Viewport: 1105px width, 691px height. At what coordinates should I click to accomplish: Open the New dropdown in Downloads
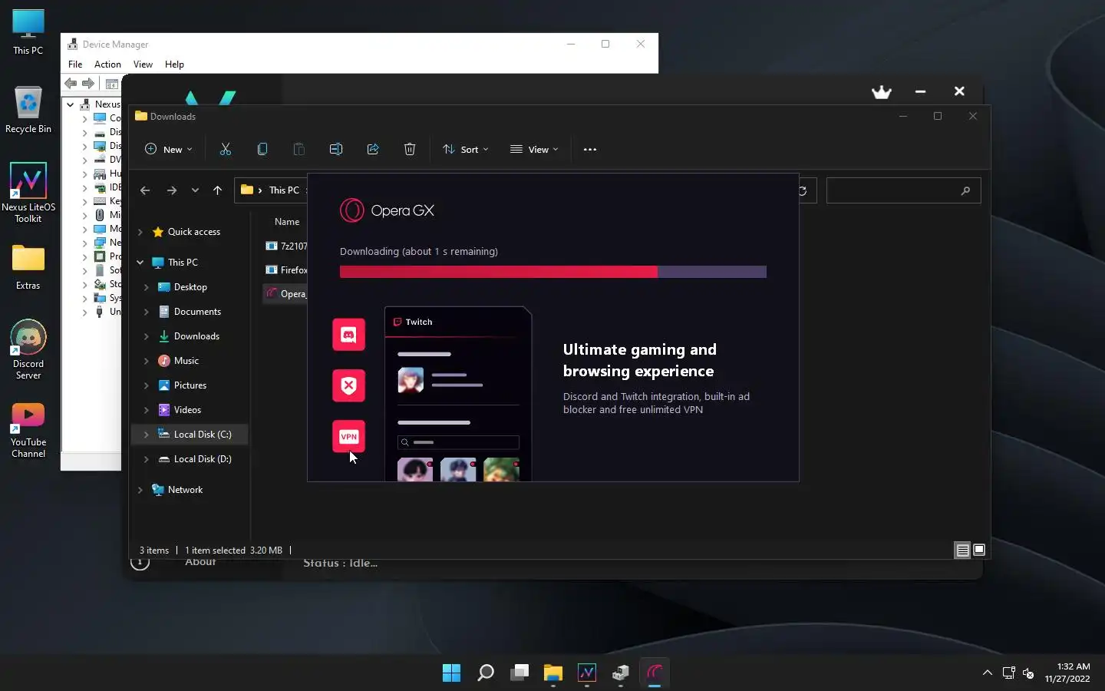pos(169,150)
